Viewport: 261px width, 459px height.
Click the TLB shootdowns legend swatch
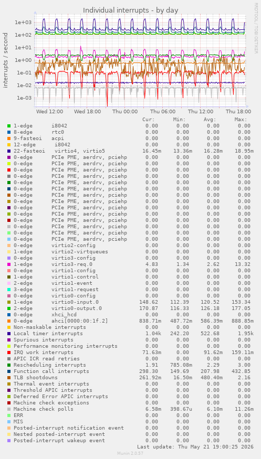click(9, 378)
